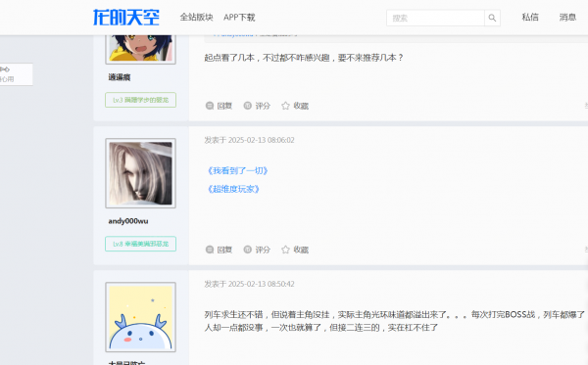Open the andy000wu username profile

coord(128,221)
